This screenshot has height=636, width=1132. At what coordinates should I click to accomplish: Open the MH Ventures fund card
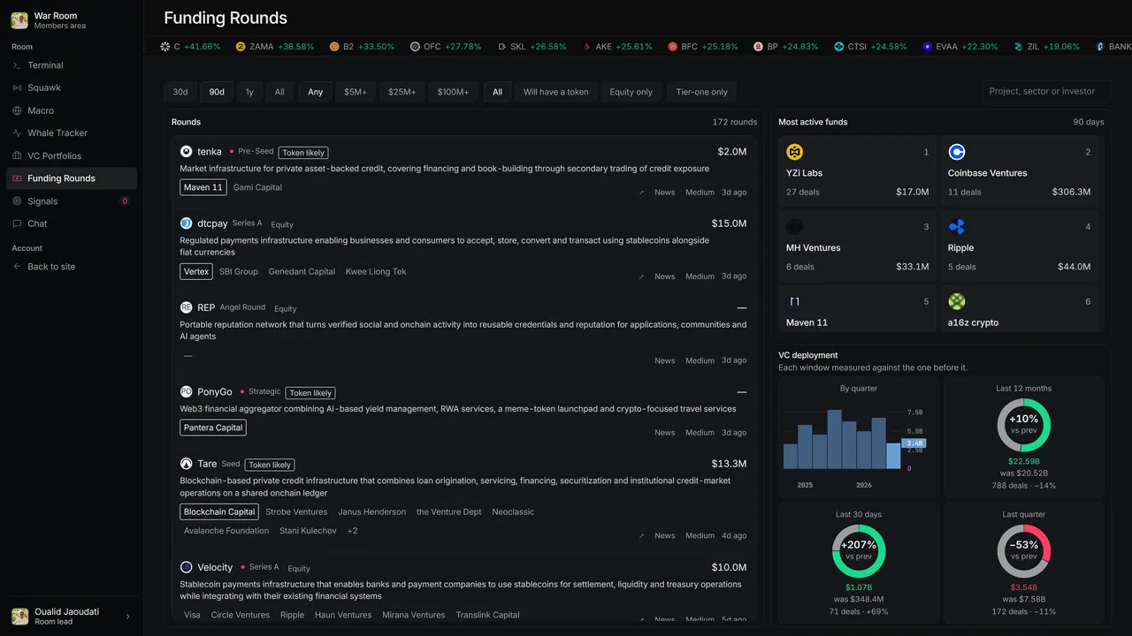(x=857, y=246)
